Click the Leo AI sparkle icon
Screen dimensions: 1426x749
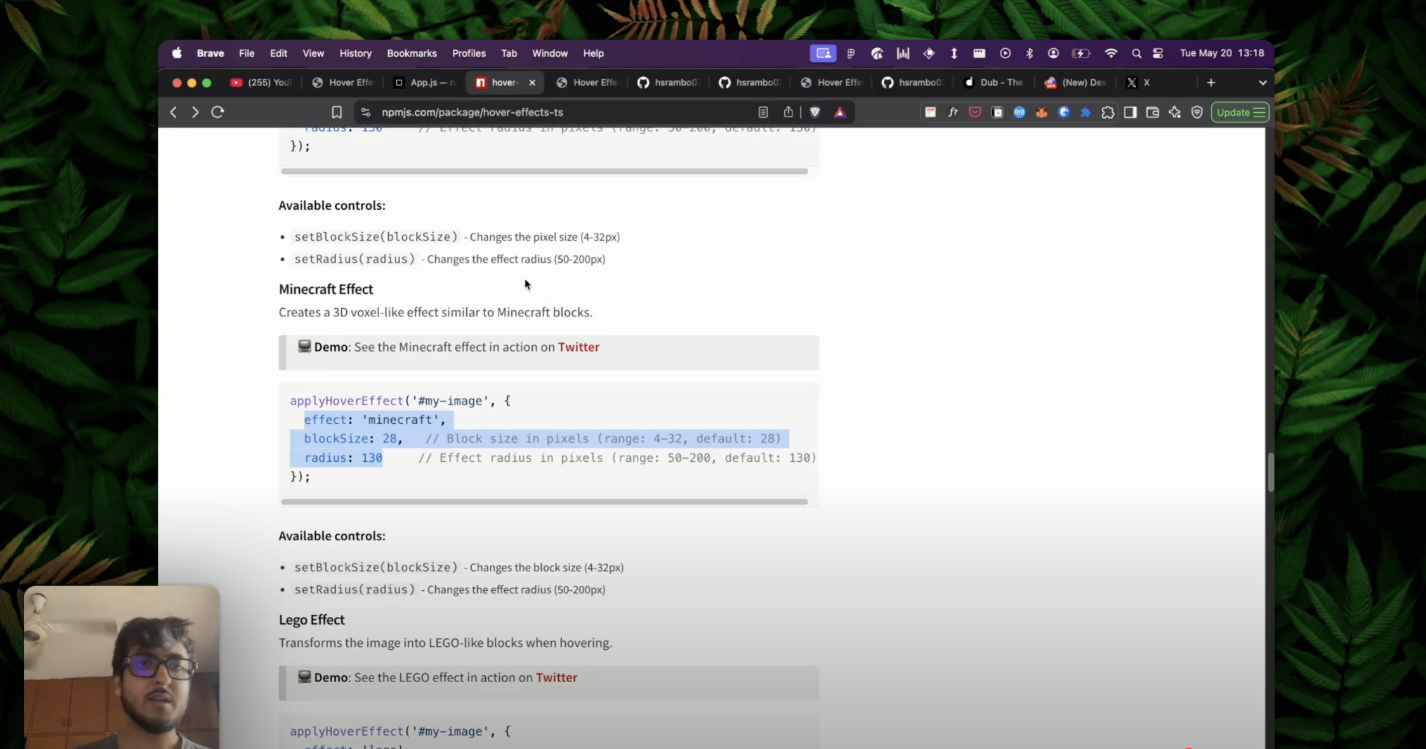click(x=1174, y=112)
